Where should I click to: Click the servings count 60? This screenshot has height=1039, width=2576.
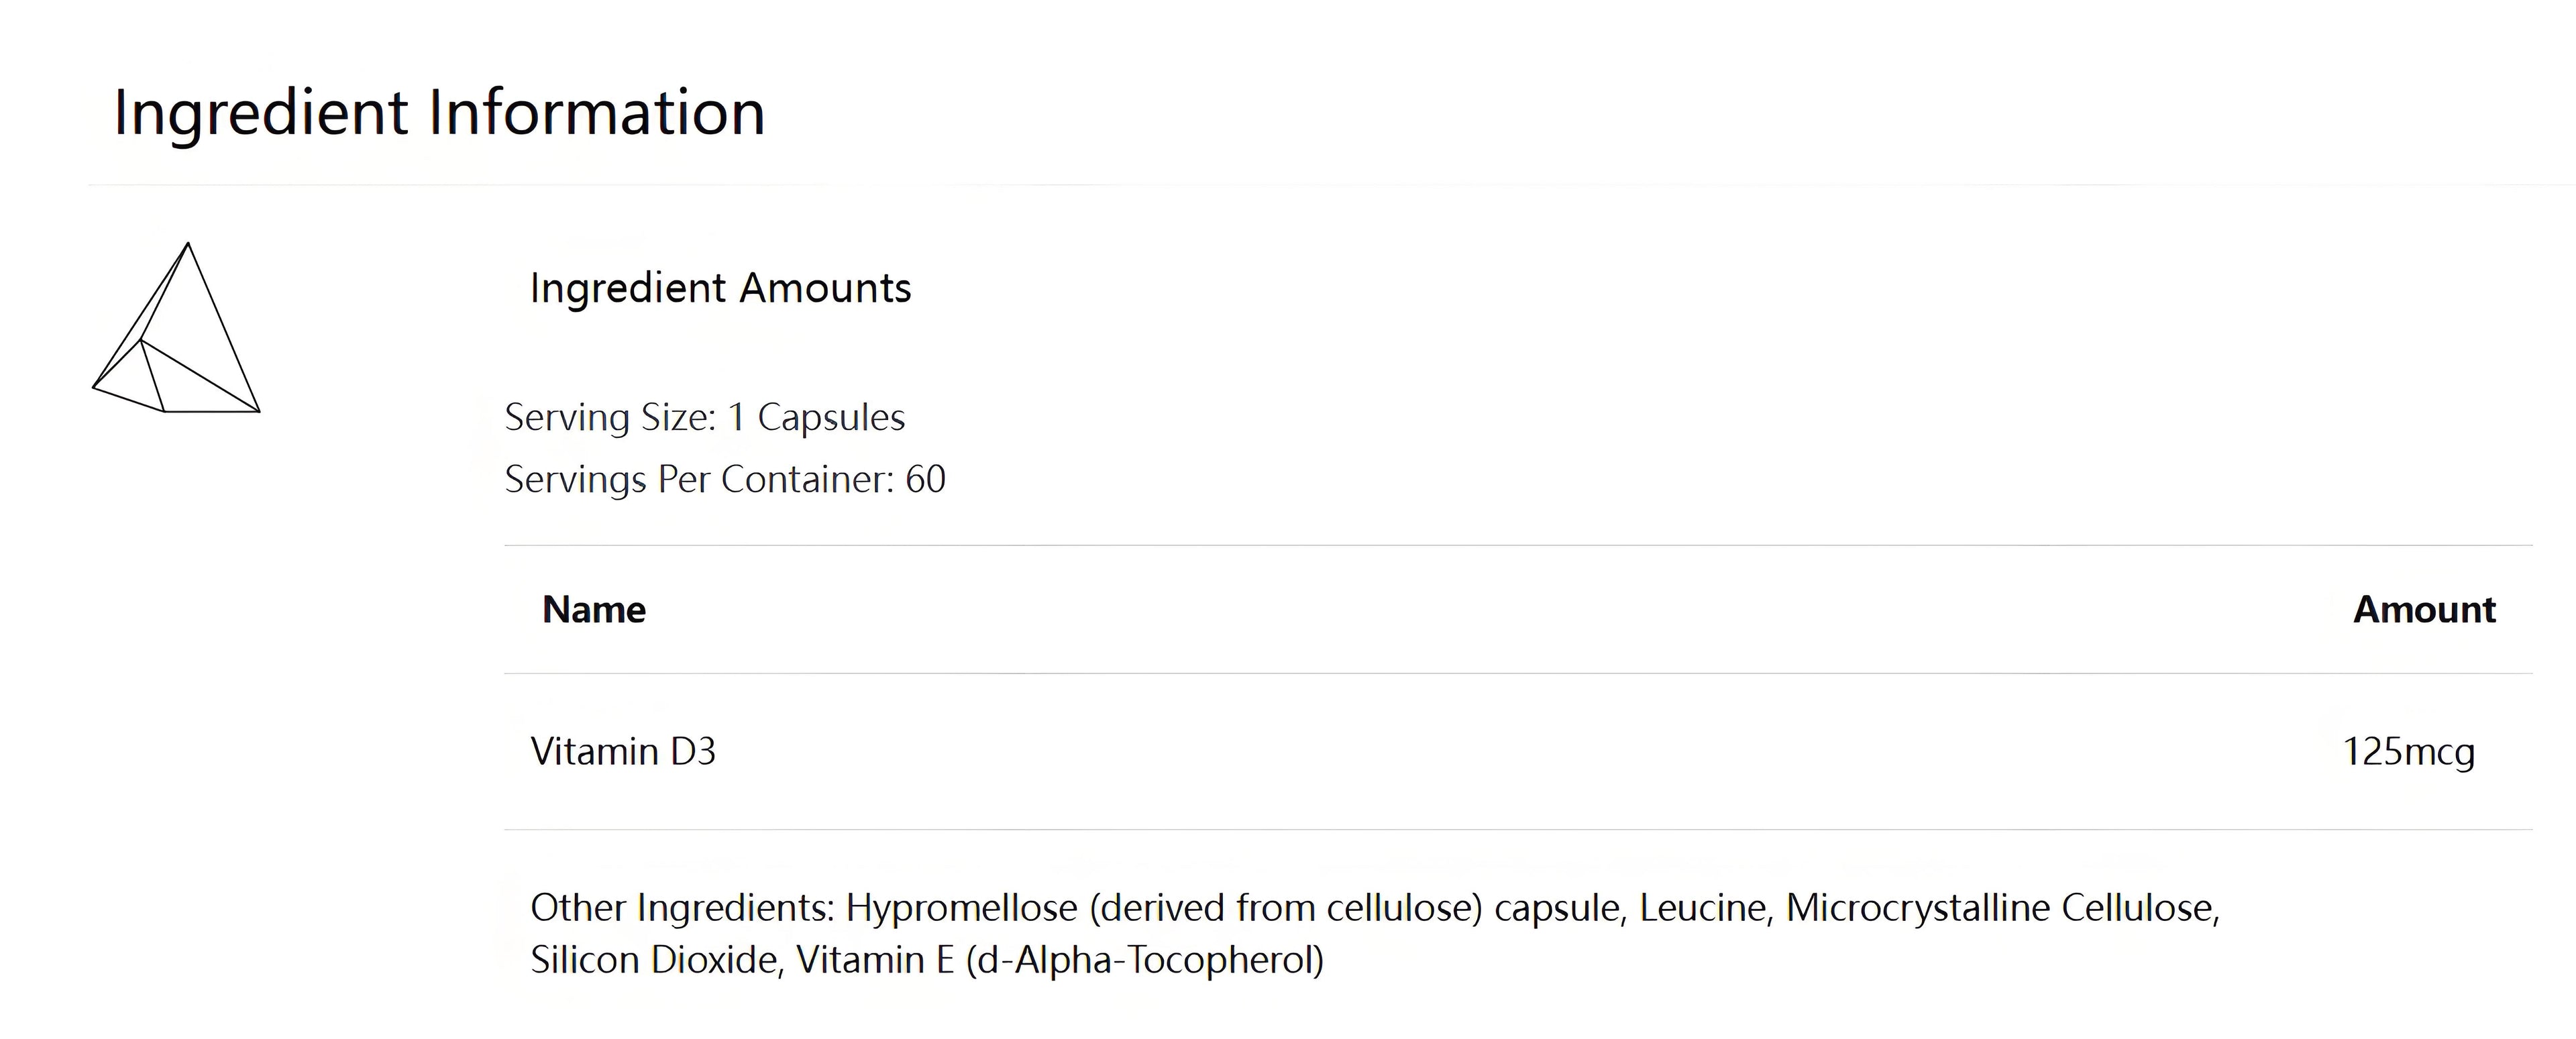(x=925, y=479)
